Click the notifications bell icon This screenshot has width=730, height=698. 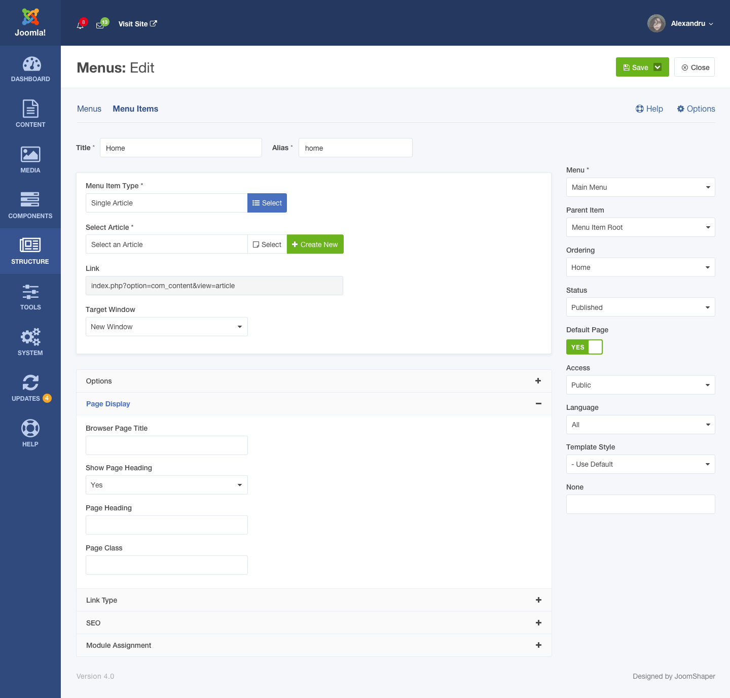80,25
